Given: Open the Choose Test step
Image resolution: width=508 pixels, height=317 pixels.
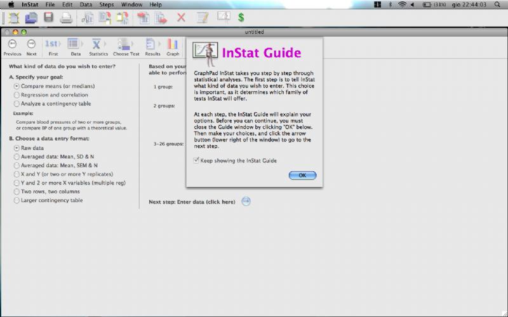Looking at the screenshot, I should point(126,47).
